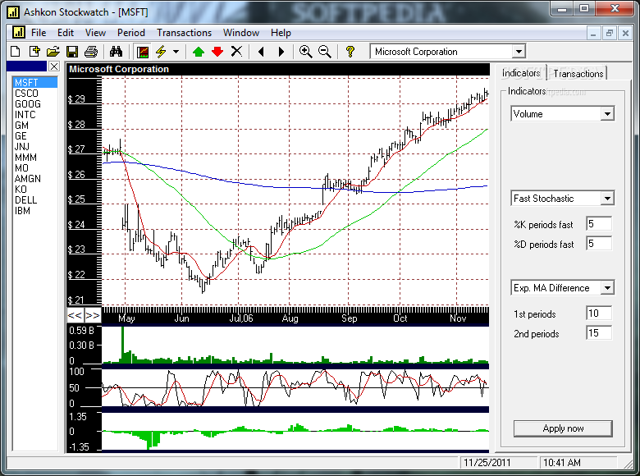Expand the Microsoft Corporation company dropdown
The image size is (640, 476).
pos(519,52)
